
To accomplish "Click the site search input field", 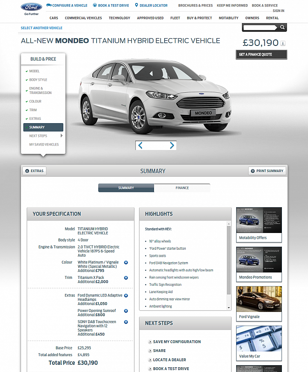I will (260, 27).
